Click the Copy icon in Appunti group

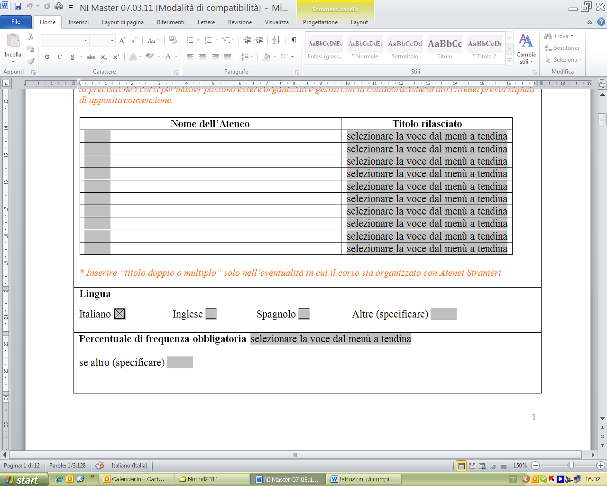[x=30, y=48]
